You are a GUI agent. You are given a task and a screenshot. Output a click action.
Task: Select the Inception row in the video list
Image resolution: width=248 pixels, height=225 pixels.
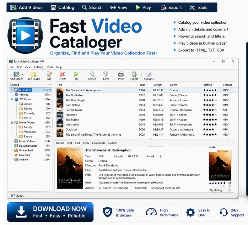click(x=146, y=115)
